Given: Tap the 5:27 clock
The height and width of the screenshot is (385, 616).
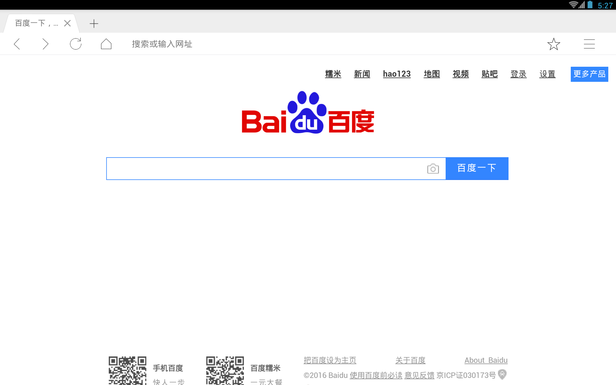Looking at the screenshot, I should 605,5.
